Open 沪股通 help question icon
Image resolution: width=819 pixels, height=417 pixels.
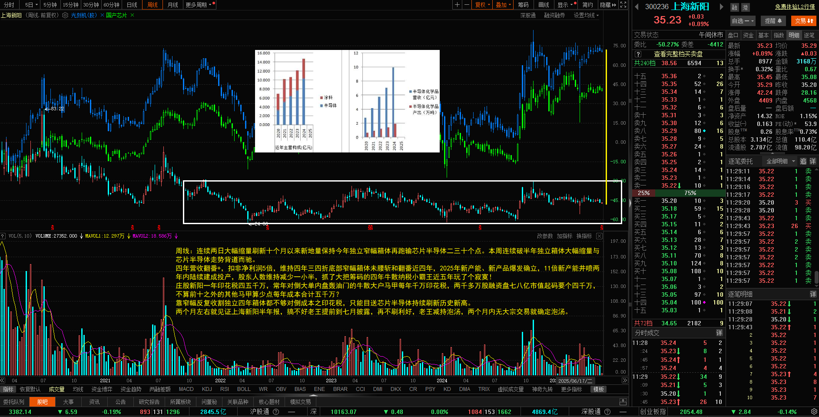pyautogui.click(x=275, y=412)
